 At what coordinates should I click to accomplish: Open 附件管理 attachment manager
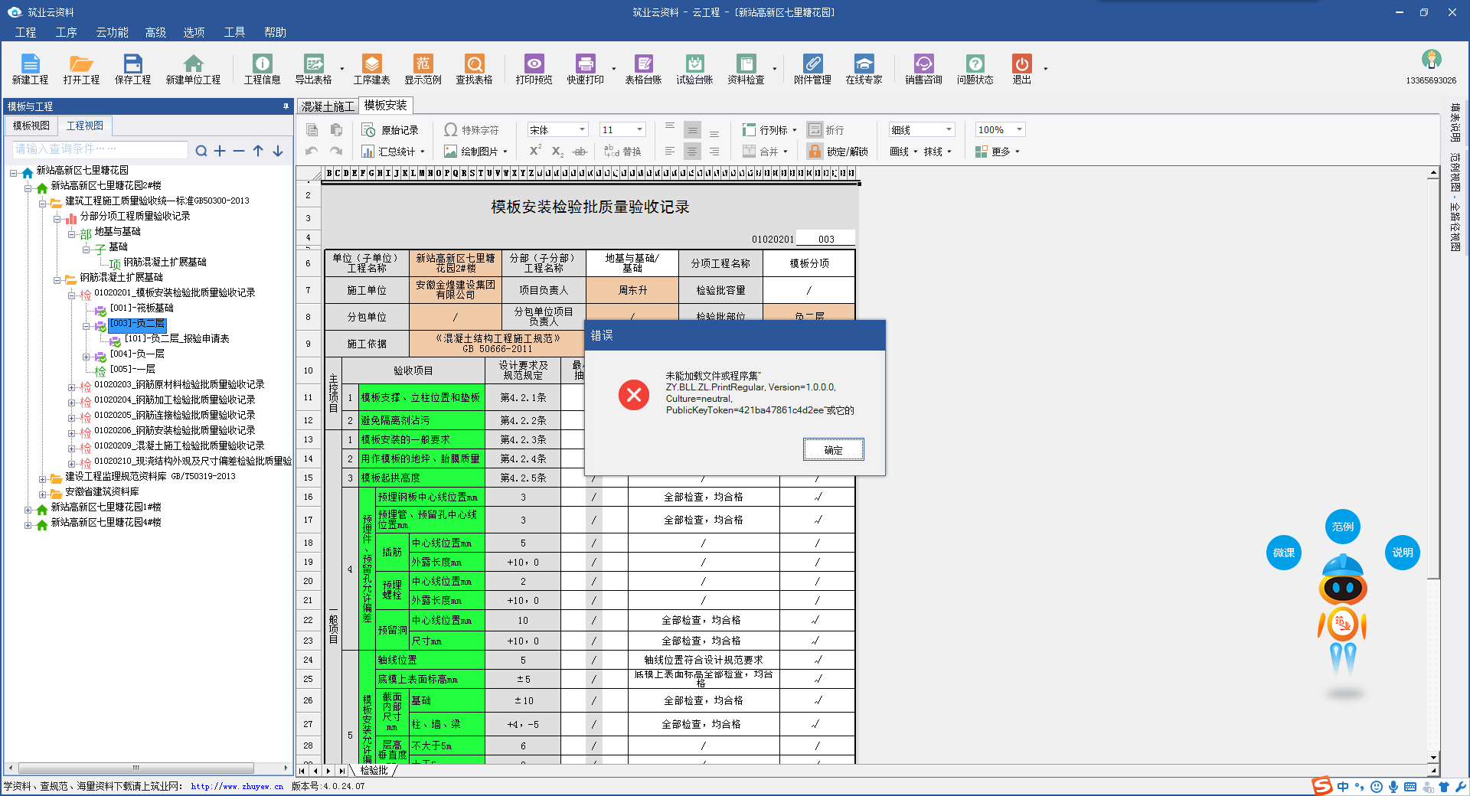pyautogui.click(x=812, y=68)
